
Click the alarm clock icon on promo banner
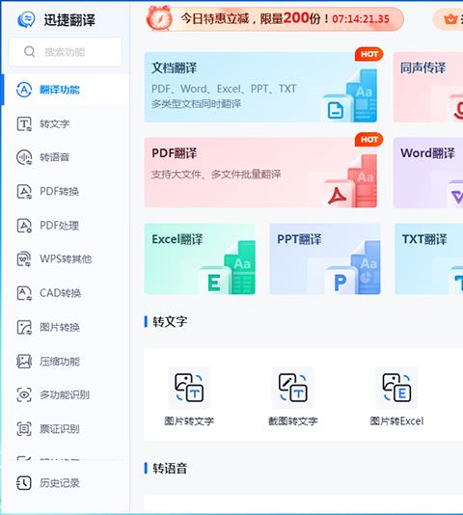159,18
